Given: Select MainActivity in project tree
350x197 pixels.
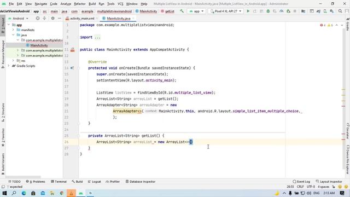Looking at the screenshot, I should pos(39,45).
